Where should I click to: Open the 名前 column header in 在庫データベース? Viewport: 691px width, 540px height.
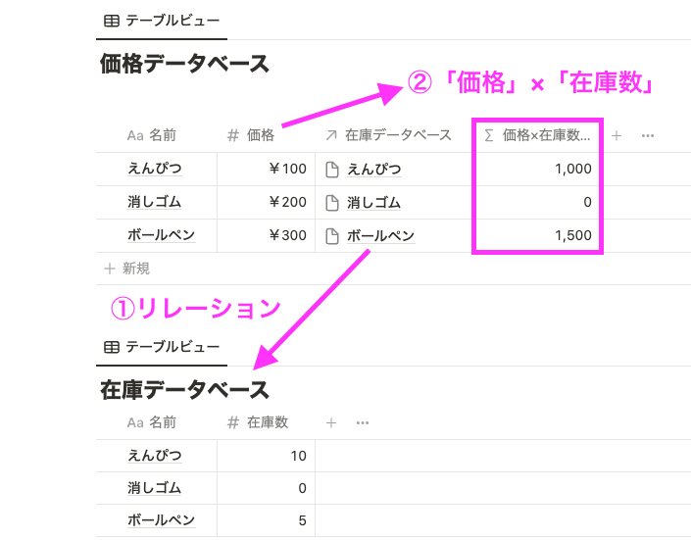point(152,422)
